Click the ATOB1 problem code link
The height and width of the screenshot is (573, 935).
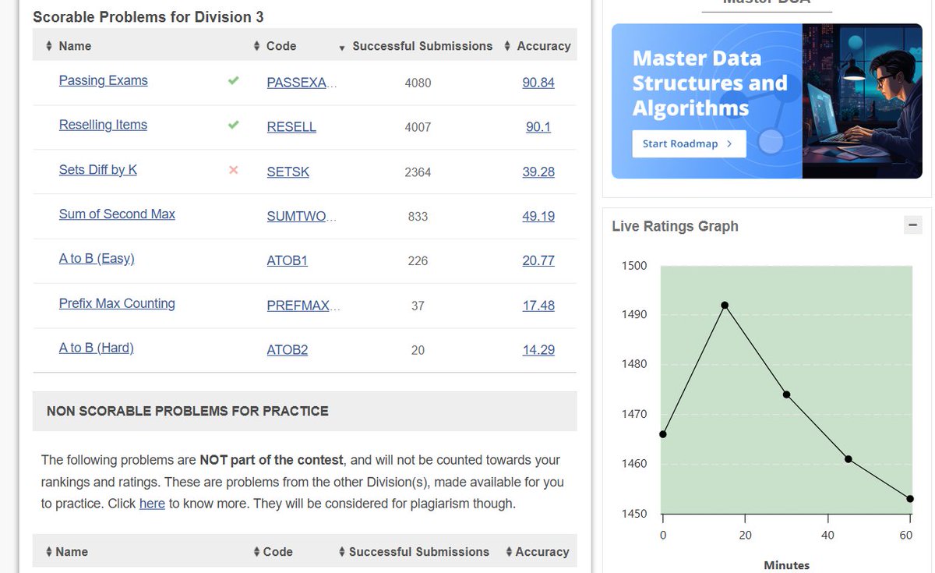[288, 261]
